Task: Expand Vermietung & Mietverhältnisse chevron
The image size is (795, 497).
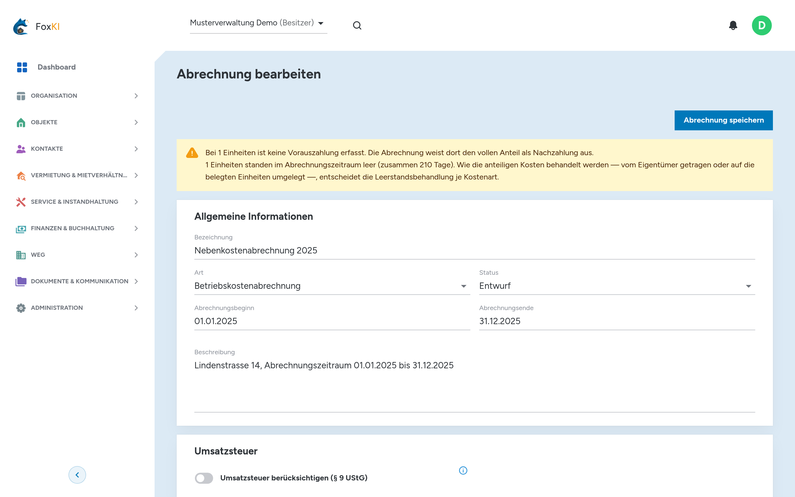Action: coord(136,175)
